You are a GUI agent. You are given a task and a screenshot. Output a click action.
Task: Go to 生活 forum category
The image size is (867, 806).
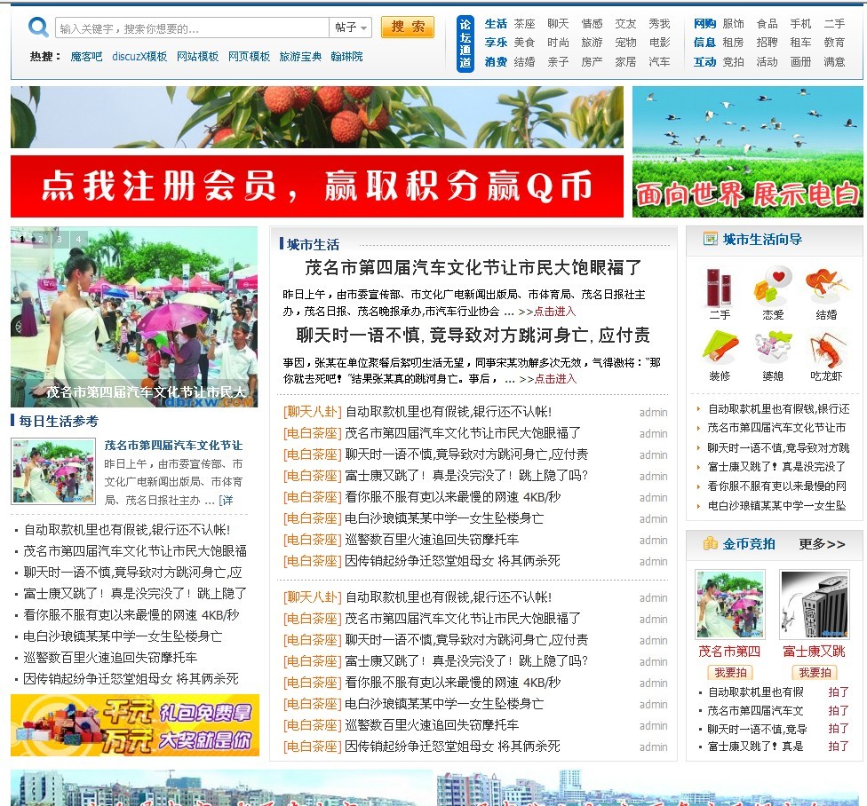496,24
